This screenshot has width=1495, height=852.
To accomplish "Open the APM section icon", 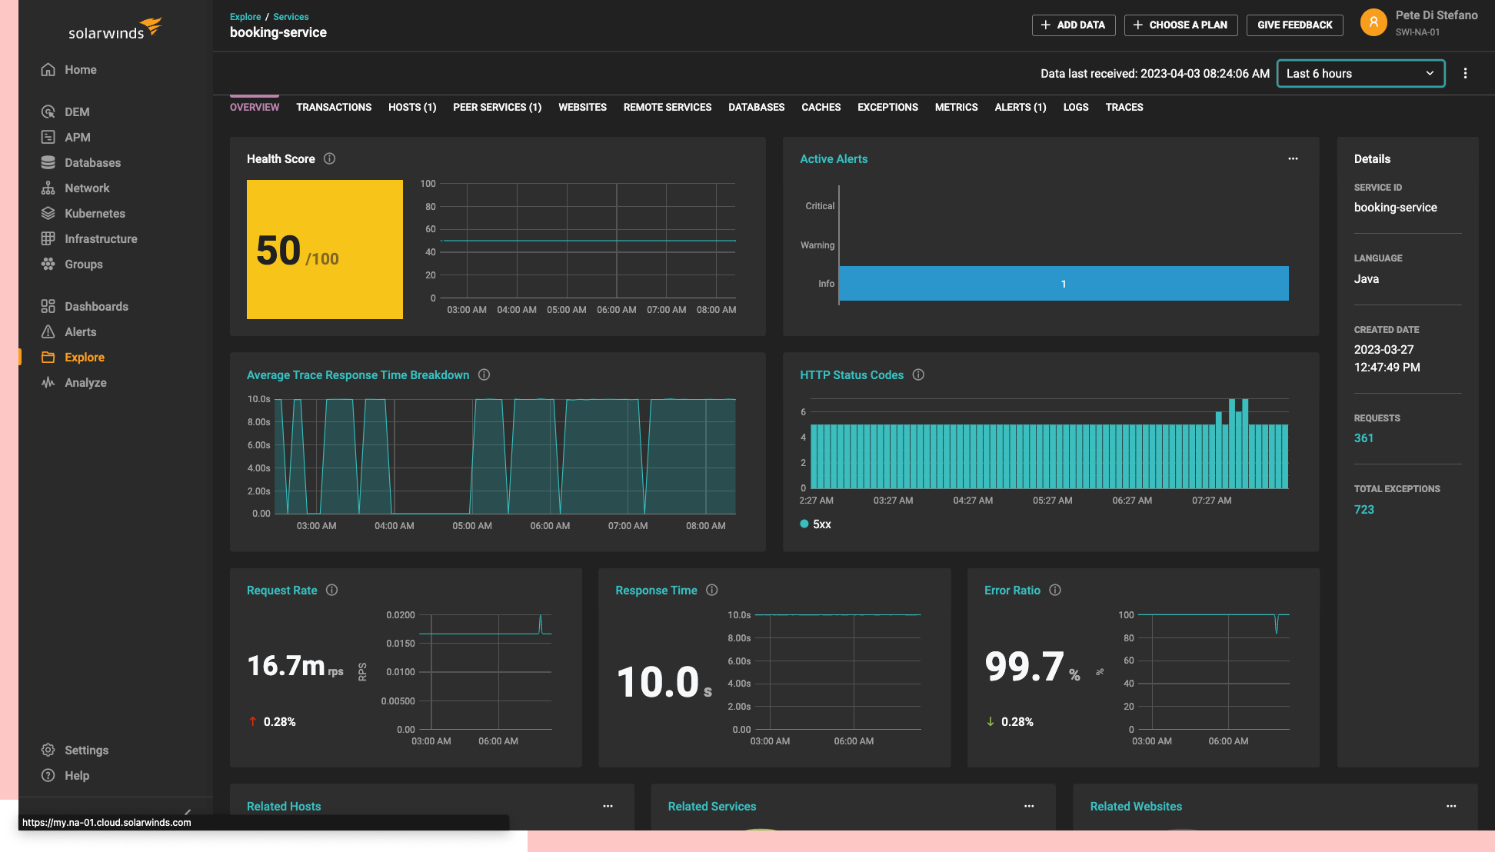I will (x=47, y=137).
